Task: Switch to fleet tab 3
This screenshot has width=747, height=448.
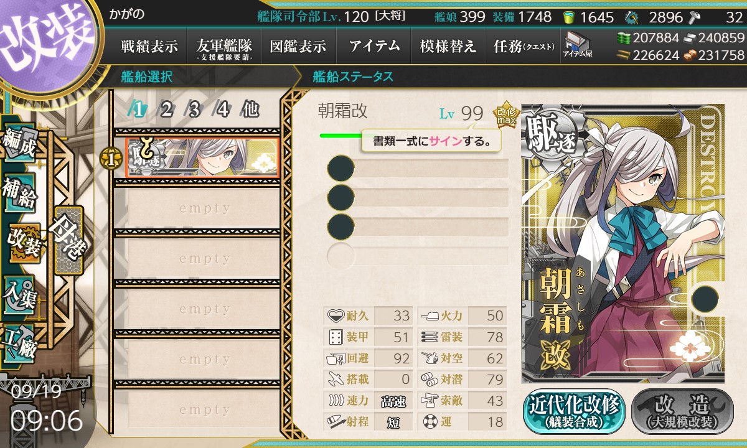Action: point(194,110)
